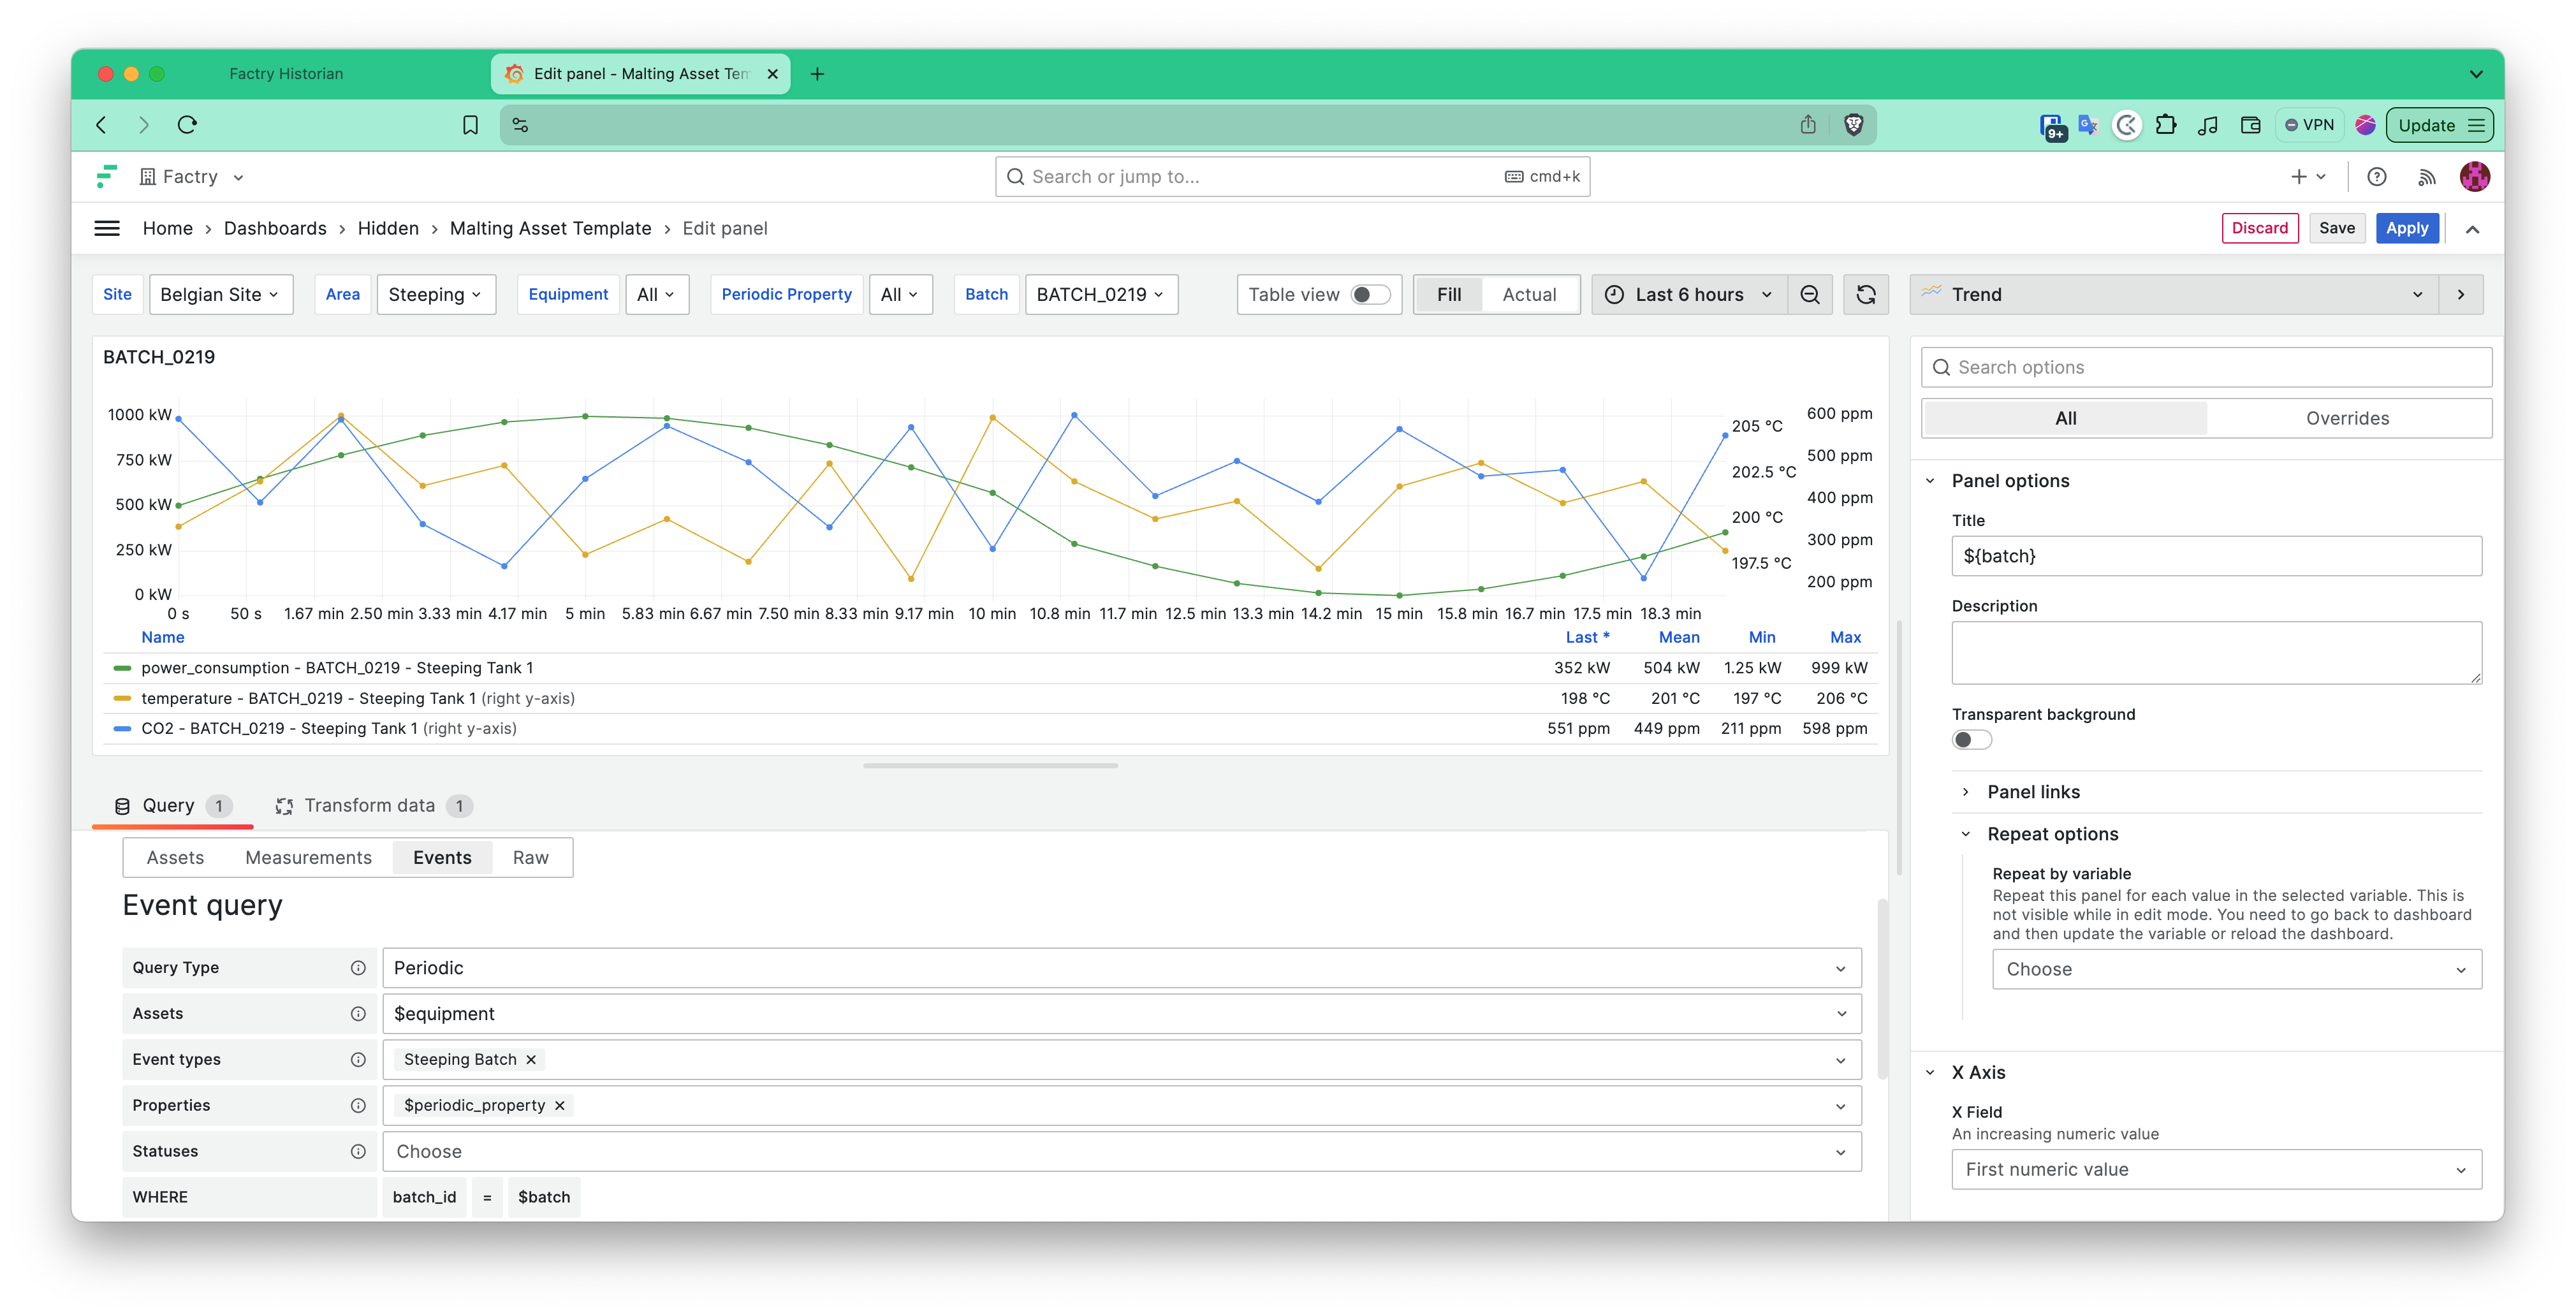Click the zoom out time range icon
Viewport: 2576px width, 1316px height.
tap(1809, 294)
